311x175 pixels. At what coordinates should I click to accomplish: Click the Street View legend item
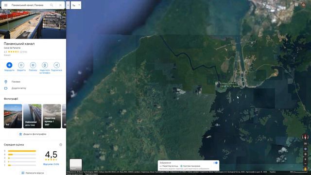[x=169, y=166]
